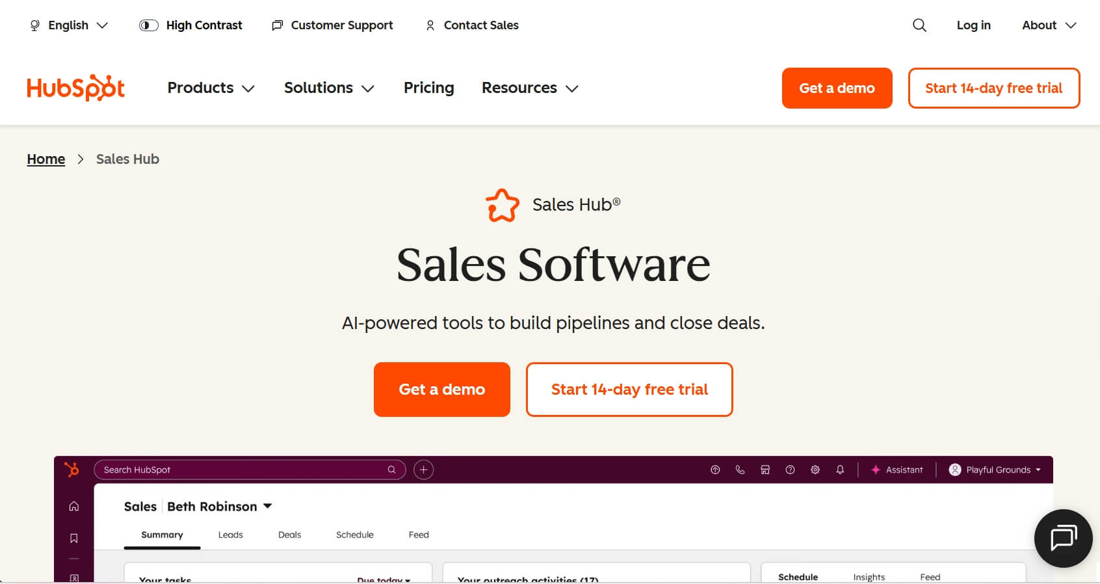This screenshot has width=1100, height=584.
Task: Click the Customer Support link
Action: click(x=342, y=25)
